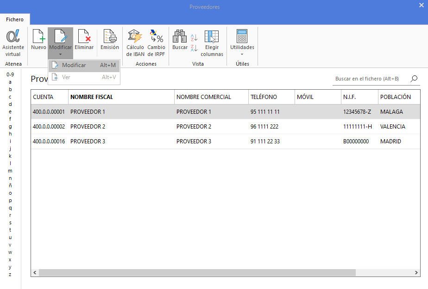
Task: Launch Cálculo de IBAN tool
Action: tap(135, 43)
